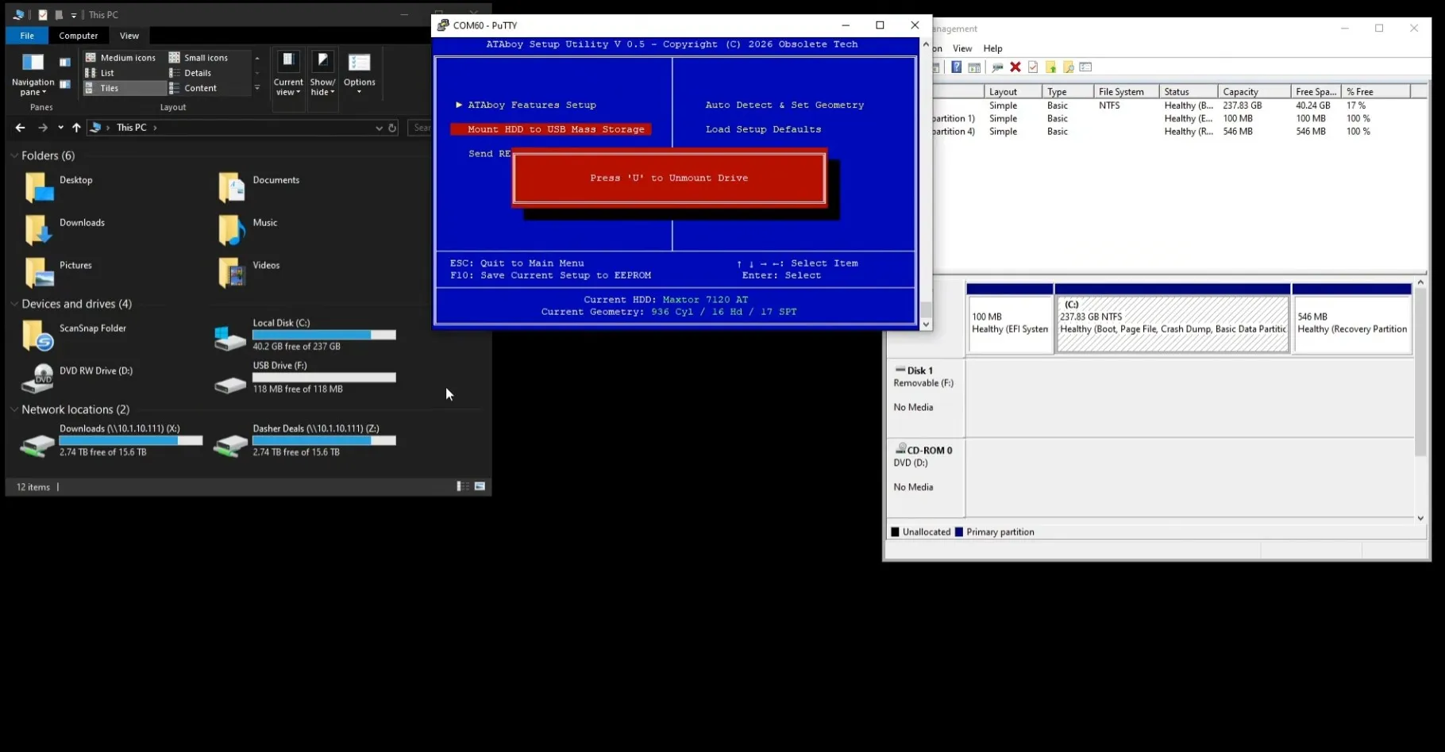The image size is (1445, 752).
Task: Select the USB Drive (F:) icon
Action: [230, 385]
